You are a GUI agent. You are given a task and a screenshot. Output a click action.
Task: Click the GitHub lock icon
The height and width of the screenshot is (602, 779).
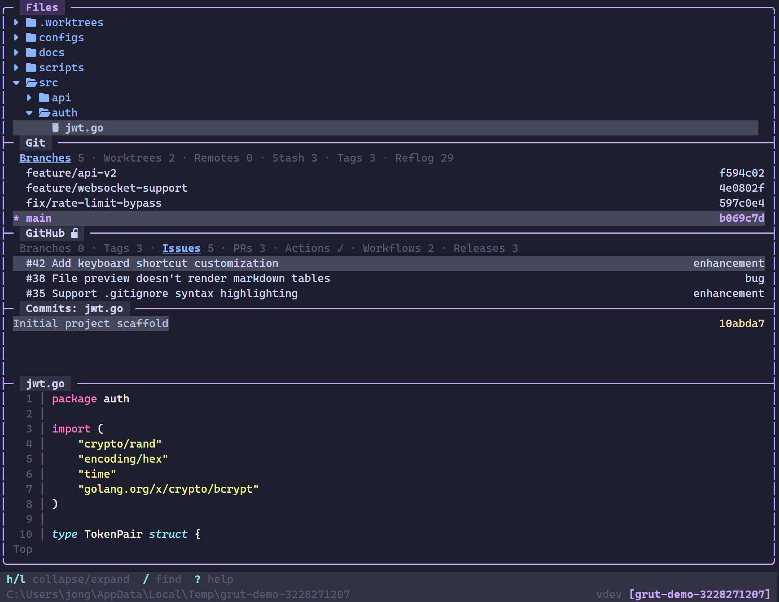pyautogui.click(x=74, y=233)
